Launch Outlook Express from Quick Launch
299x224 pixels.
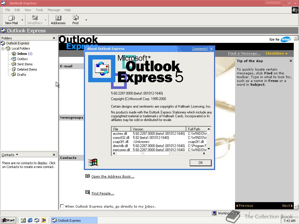37,220
